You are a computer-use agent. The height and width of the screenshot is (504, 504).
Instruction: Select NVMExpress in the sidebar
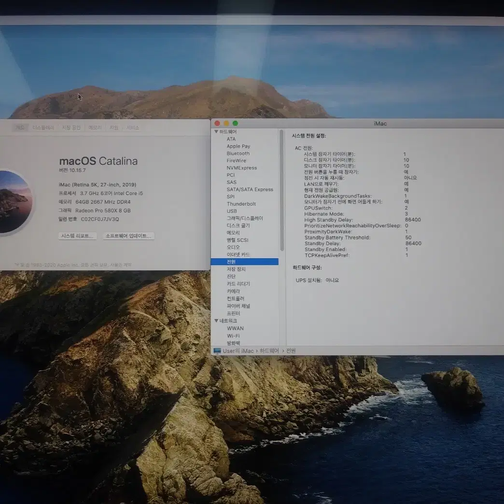tap(242, 168)
